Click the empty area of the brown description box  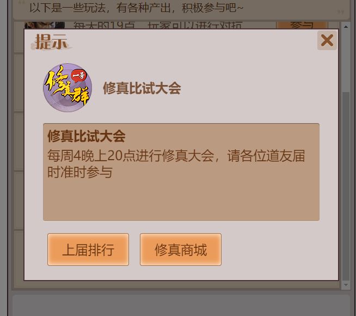point(181,200)
